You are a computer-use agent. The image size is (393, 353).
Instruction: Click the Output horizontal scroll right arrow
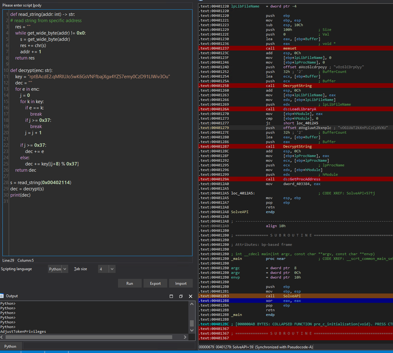[185, 337]
